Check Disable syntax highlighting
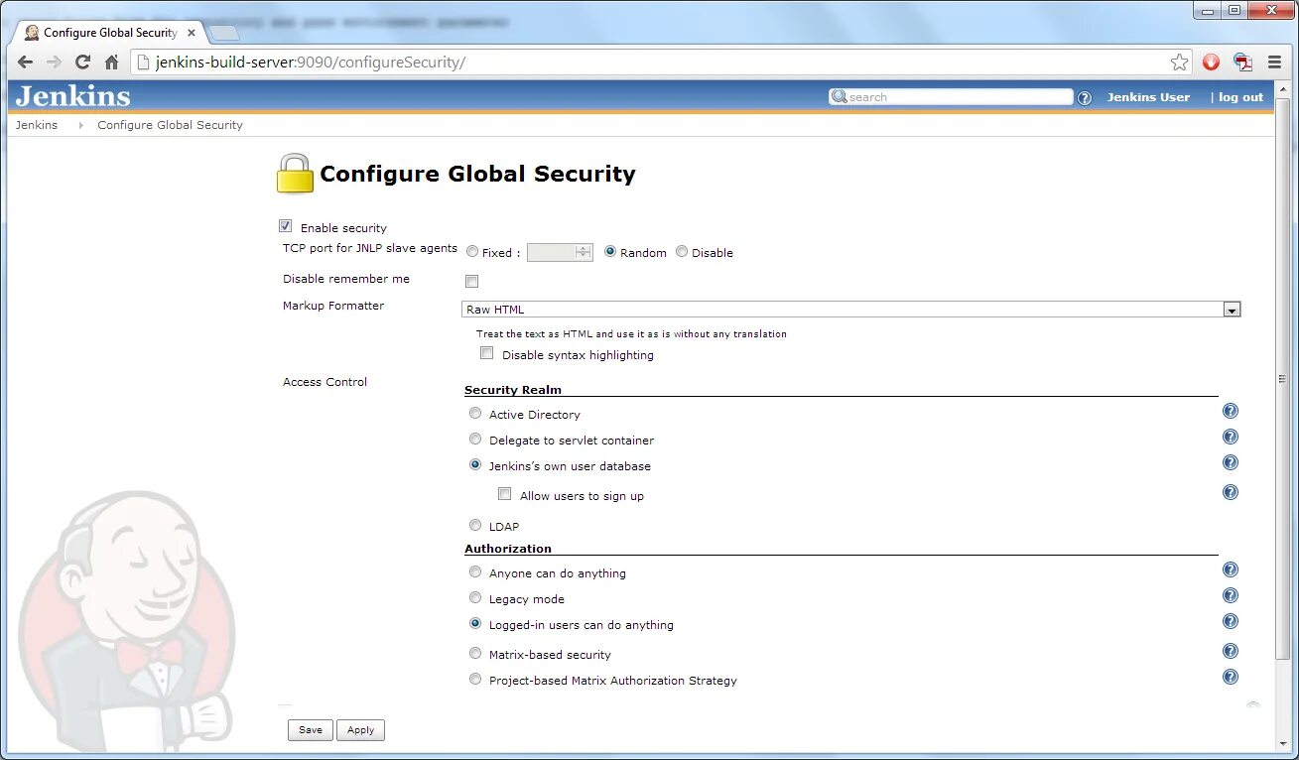 click(x=487, y=353)
